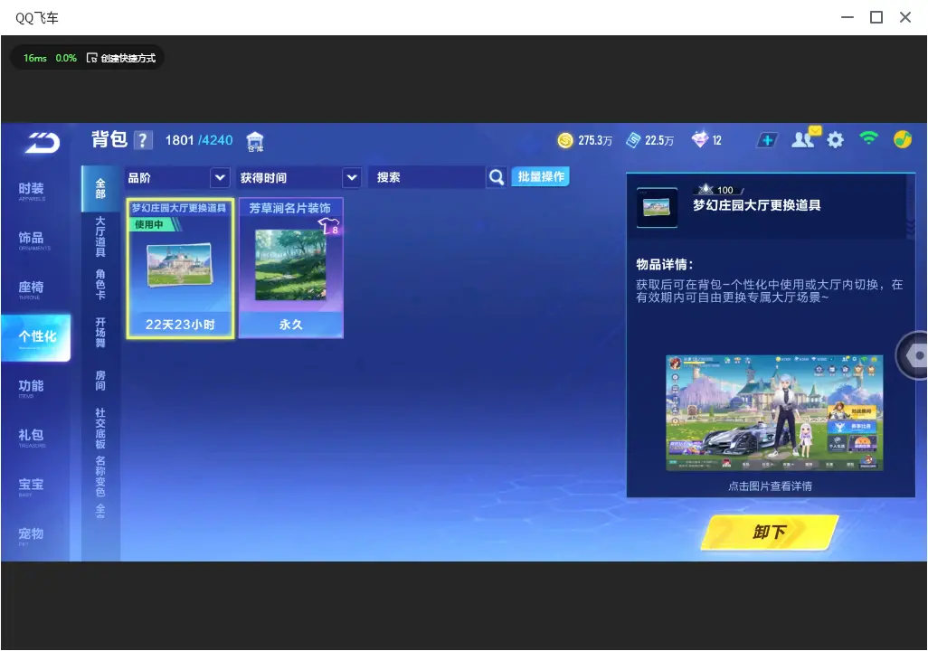Select the 大厅道具 sub-tab
The height and width of the screenshot is (651, 928).
click(100, 237)
